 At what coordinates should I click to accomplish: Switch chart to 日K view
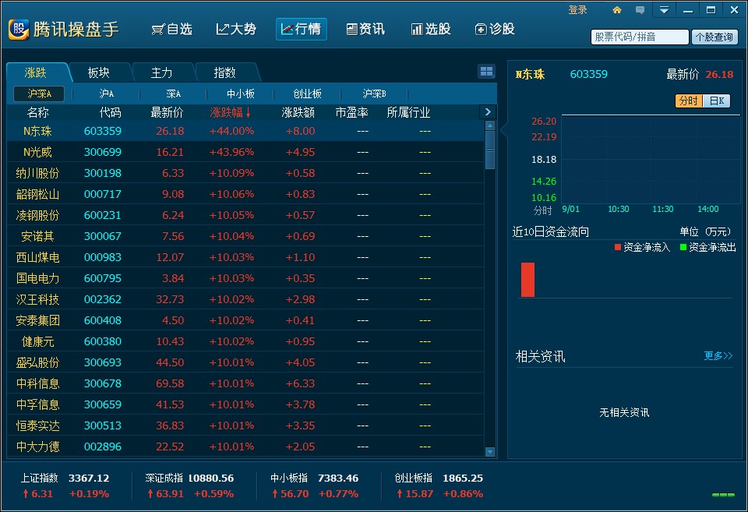[717, 101]
